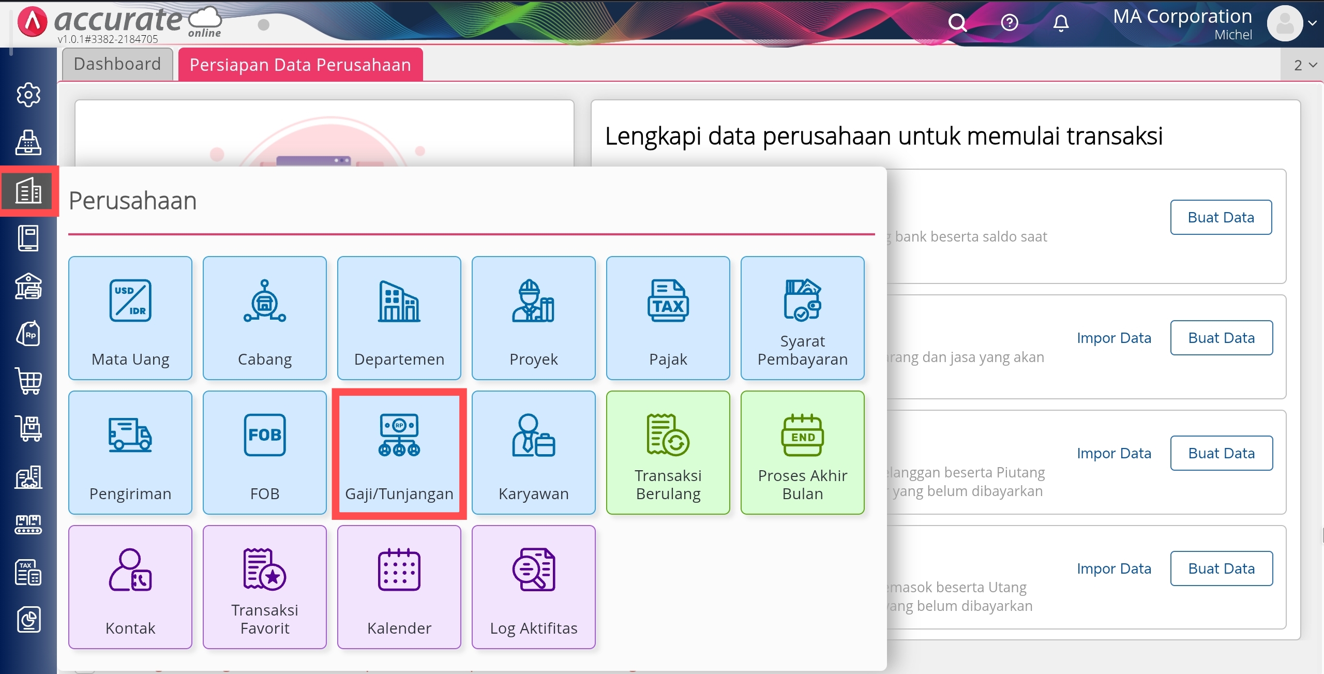Viewport: 1324px width, 674px height.
Task: Open the Transaksi Berulang tile
Action: tap(668, 453)
